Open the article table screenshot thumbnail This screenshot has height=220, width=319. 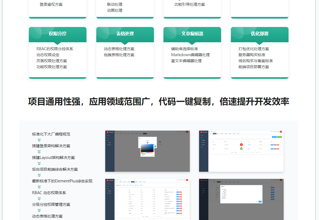click(147, 199)
